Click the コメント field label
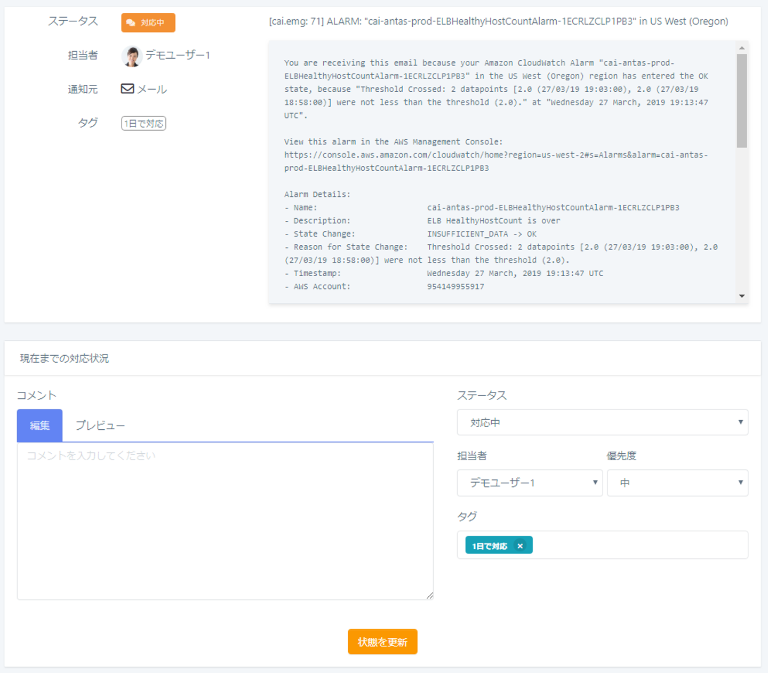 (37, 395)
